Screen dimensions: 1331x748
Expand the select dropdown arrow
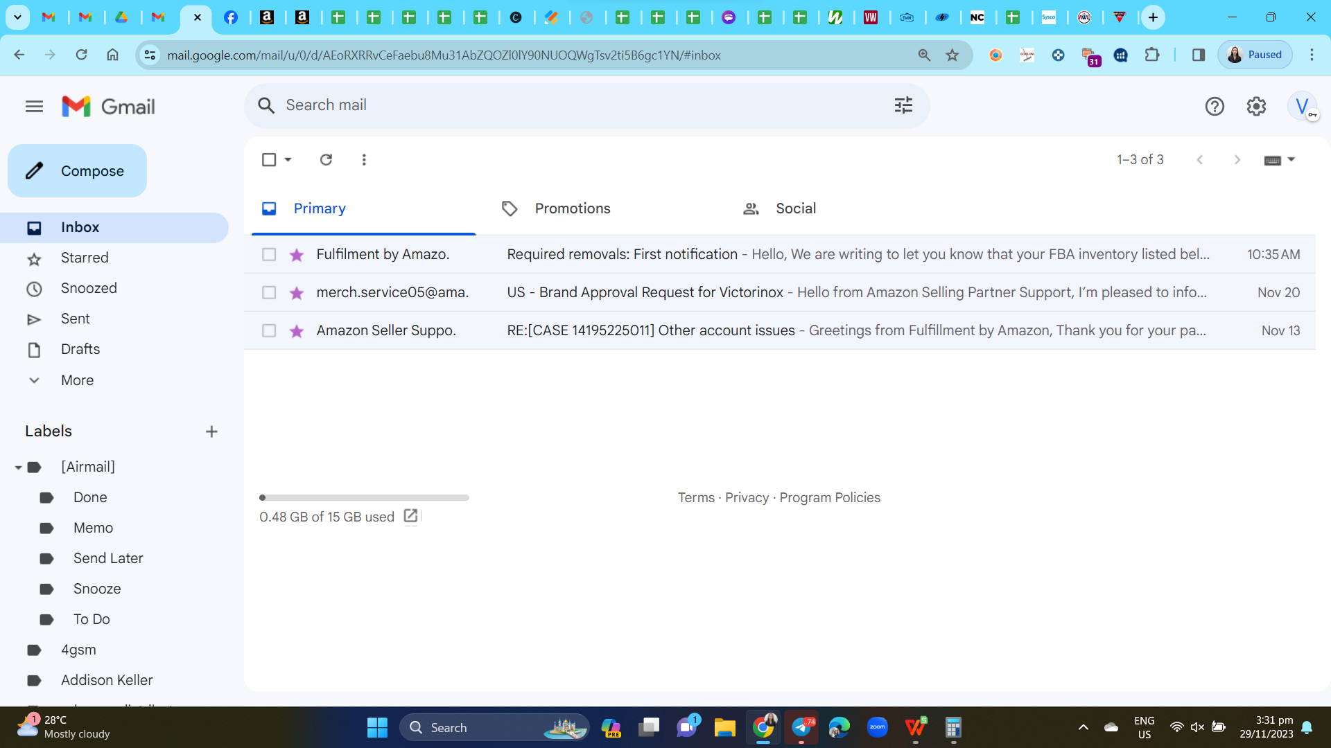[288, 160]
